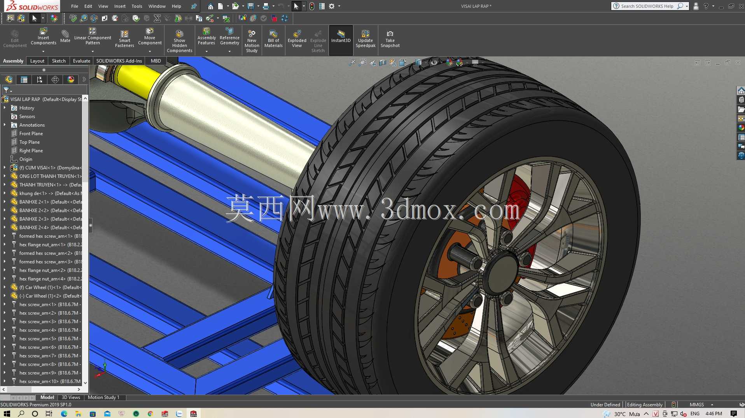Image resolution: width=745 pixels, height=418 pixels.
Task: Click the feature tree horizontal scrollbar
Action: (x=41, y=389)
